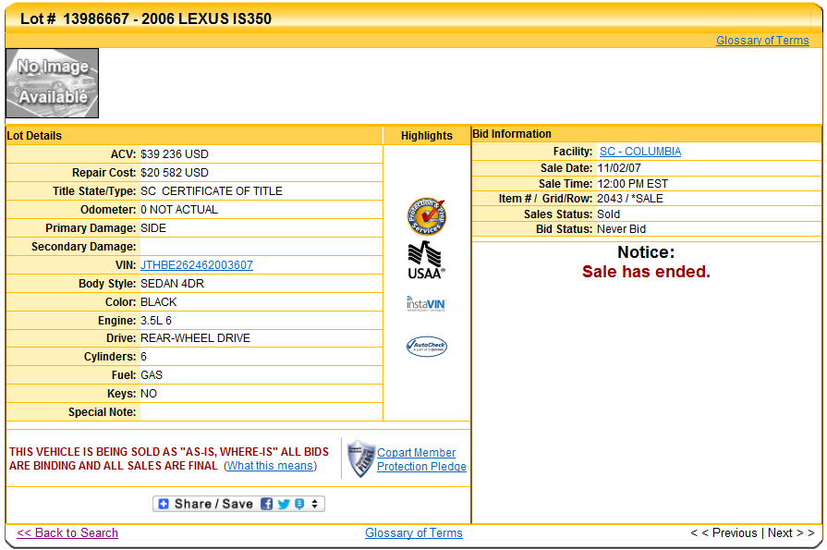Click the USAA logo icon
The width and height of the screenshot is (827, 550).
[426, 260]
